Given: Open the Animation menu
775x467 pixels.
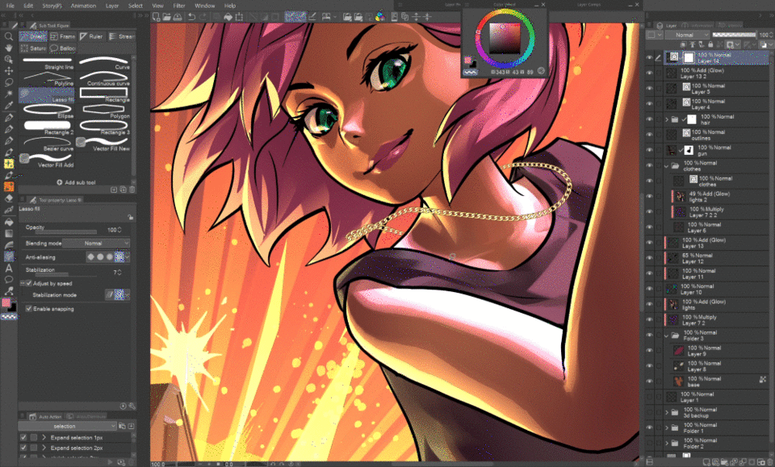Looking at the screenshot, I should tap(83, 6).
